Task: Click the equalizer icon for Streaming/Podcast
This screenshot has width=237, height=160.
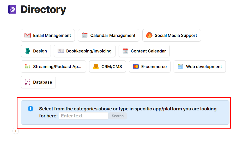Action: coord(28,66)
